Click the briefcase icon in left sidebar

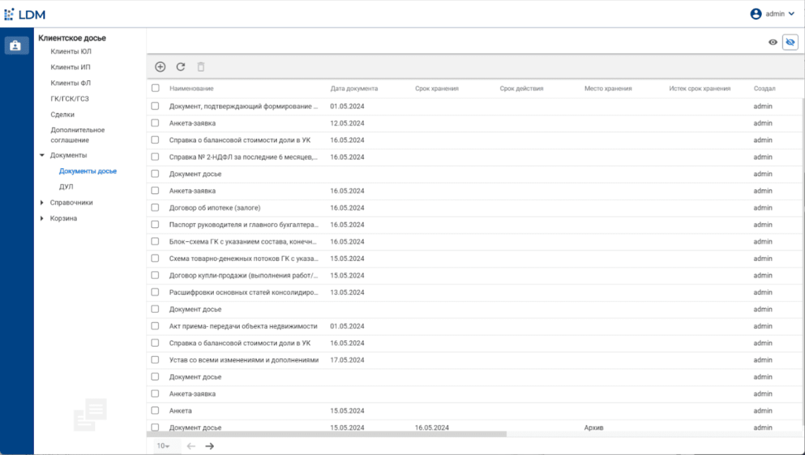[15, 46]
